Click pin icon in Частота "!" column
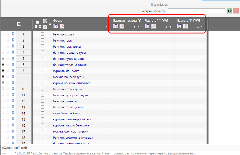The height and width of the screenshot is (155, 240). (x=203, y=26)
